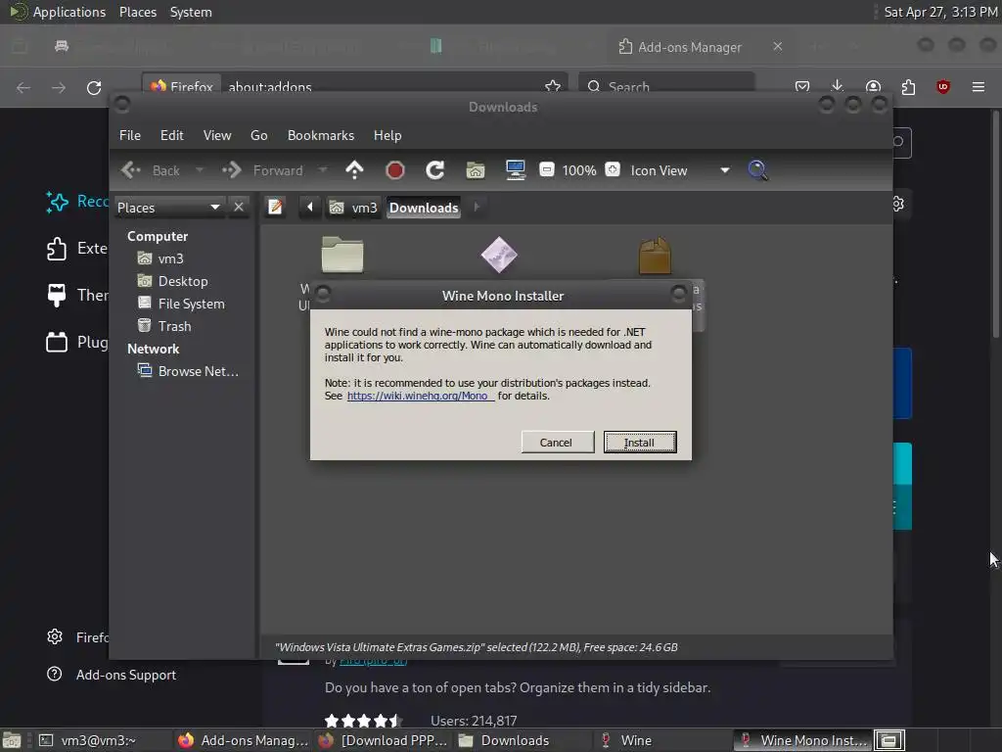Image resolution: width=1002 pixels, height=752 pixels.
Task: Click the uBlock Origin toolbar icon
Action: tap(942, 87)
